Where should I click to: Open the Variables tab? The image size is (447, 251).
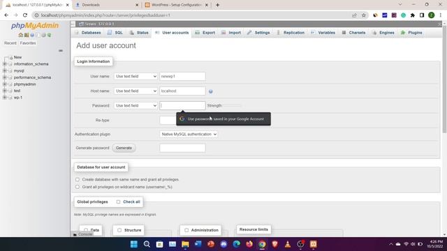[323, 33]
